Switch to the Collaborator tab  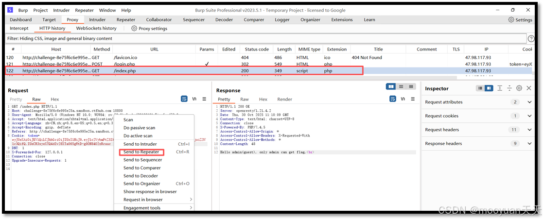coord(159,20)
